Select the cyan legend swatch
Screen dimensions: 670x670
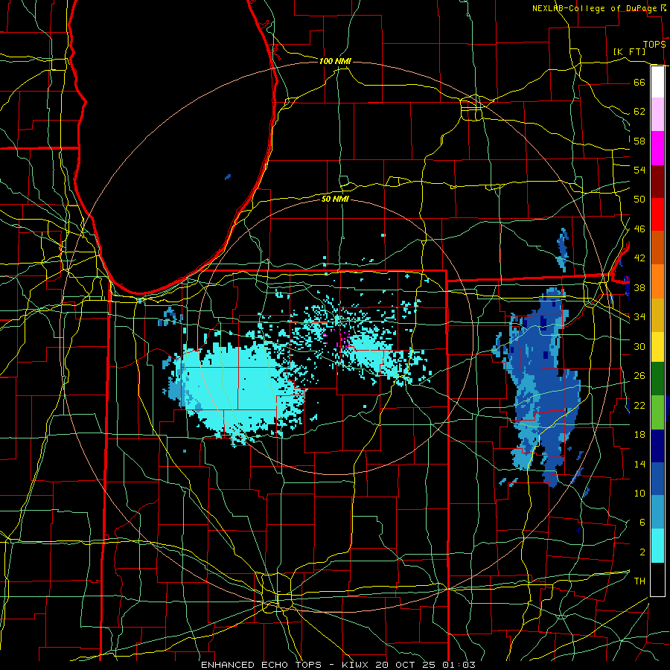pos(657,546)
